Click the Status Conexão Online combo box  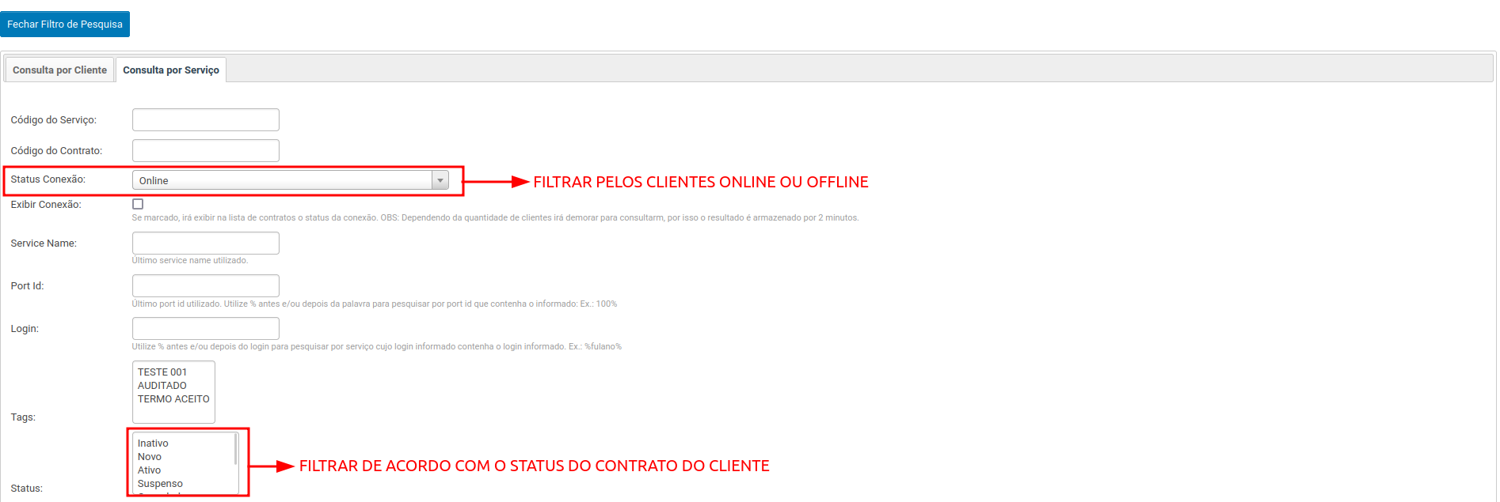pos(282,181)
